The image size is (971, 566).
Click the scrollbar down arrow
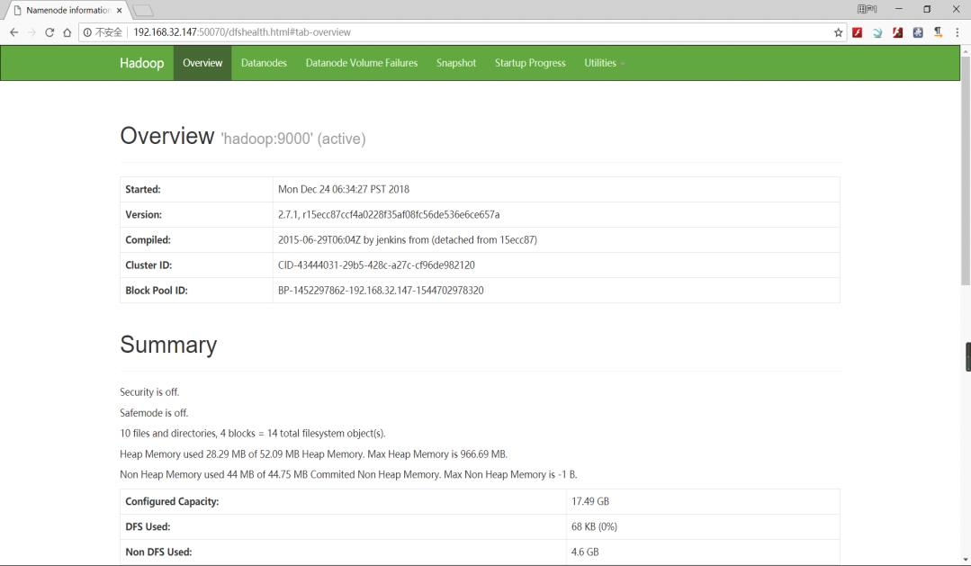(966, 560)
